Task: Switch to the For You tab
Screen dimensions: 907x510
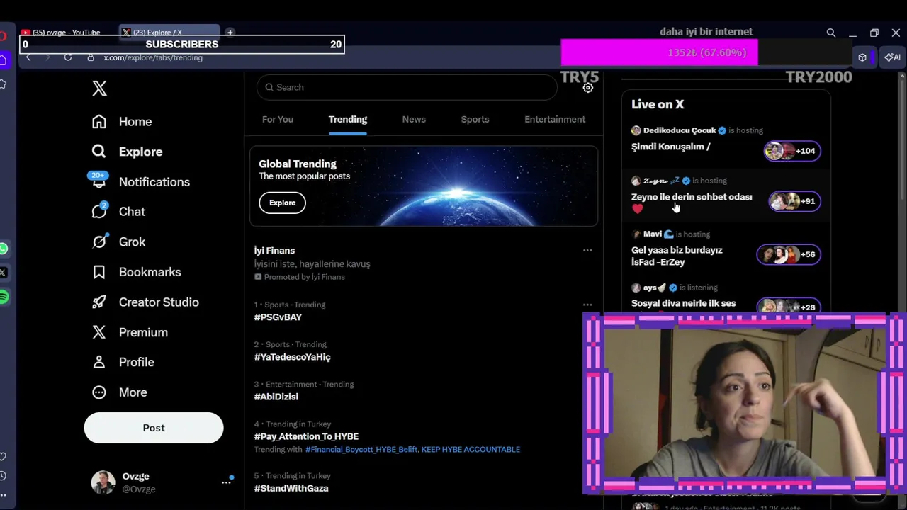Action: tap(278, 119)
